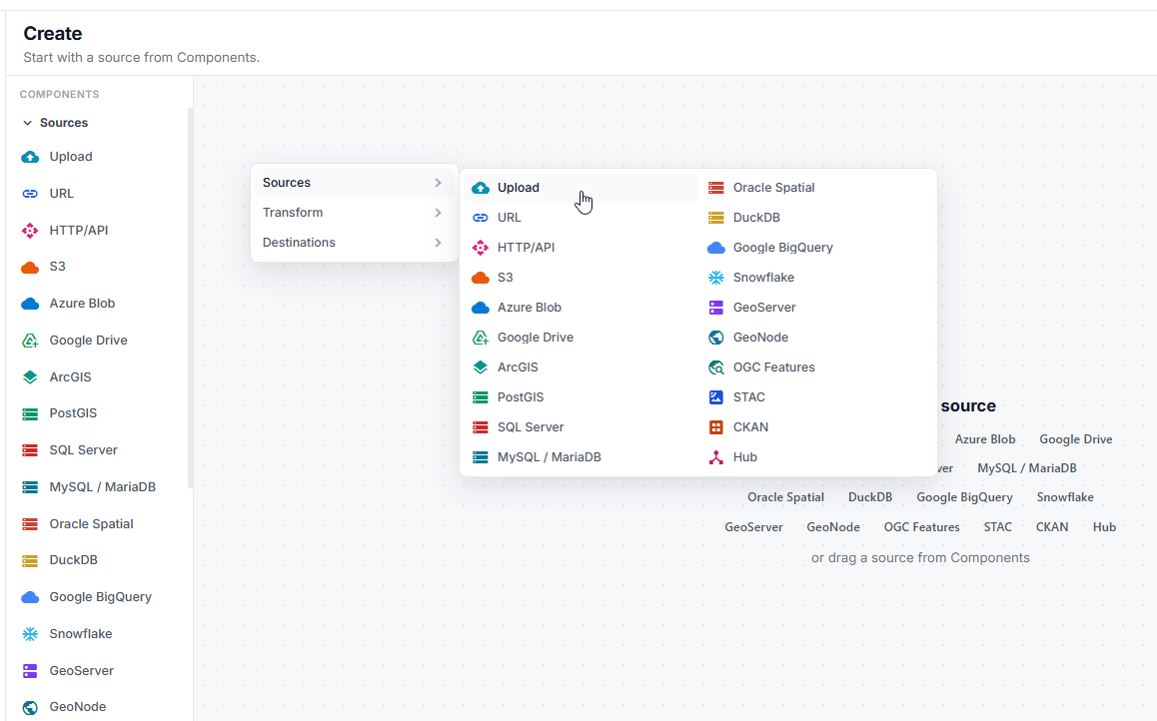1157x721 pixels.
Task: Click the PostGIS database icon in sidebar
Action: point(30,413)
